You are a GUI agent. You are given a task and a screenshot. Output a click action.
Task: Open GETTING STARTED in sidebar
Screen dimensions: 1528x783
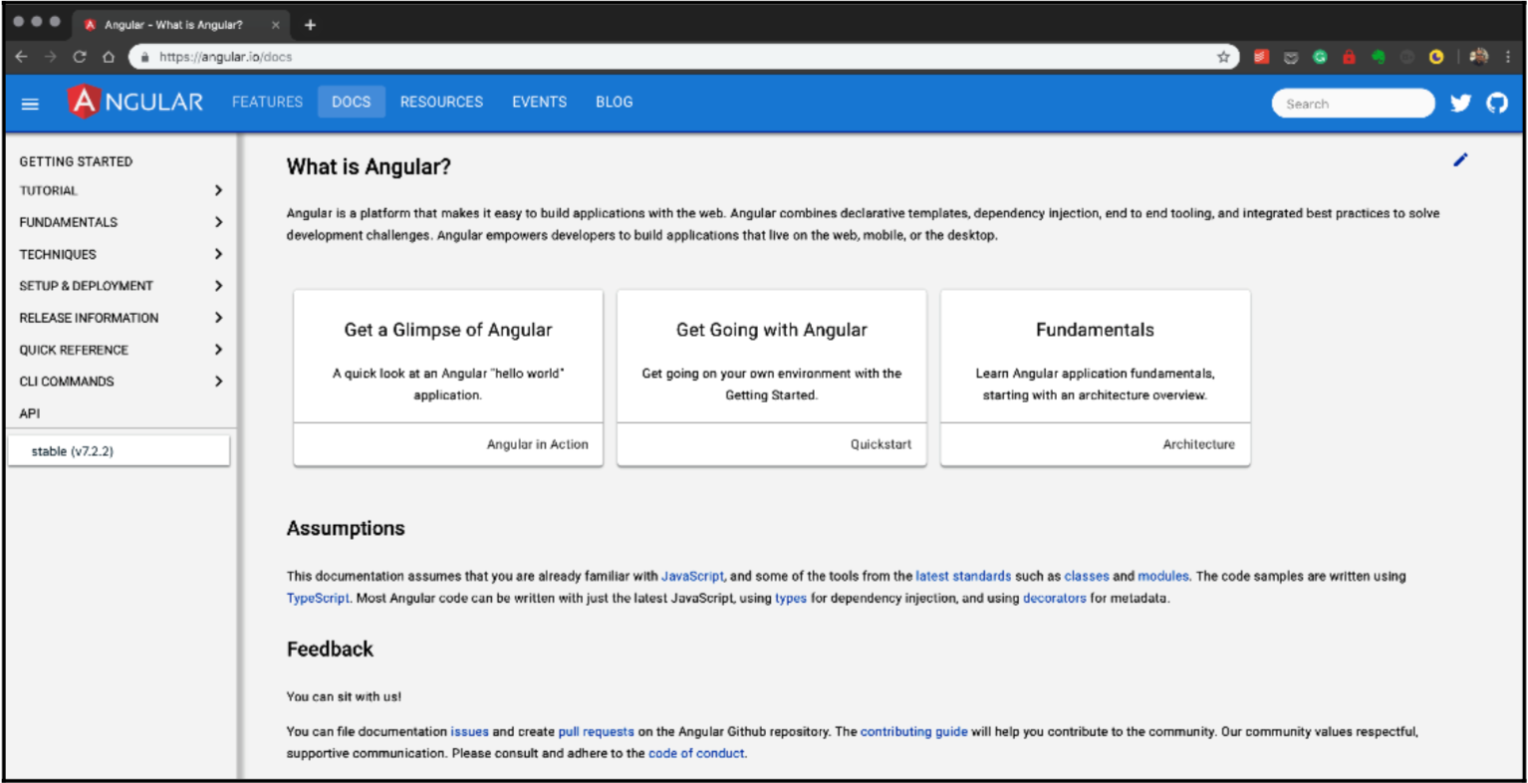pyautogui.click(x=76, y=161)
